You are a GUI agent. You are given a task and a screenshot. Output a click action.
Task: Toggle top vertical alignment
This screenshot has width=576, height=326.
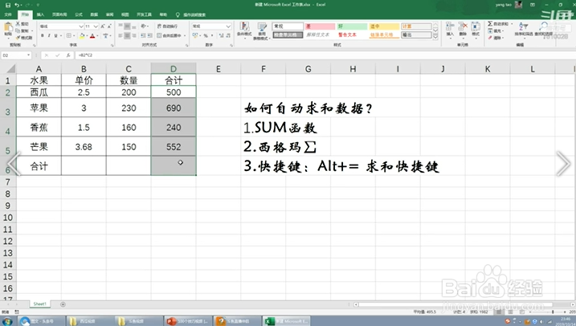(121, 26)
